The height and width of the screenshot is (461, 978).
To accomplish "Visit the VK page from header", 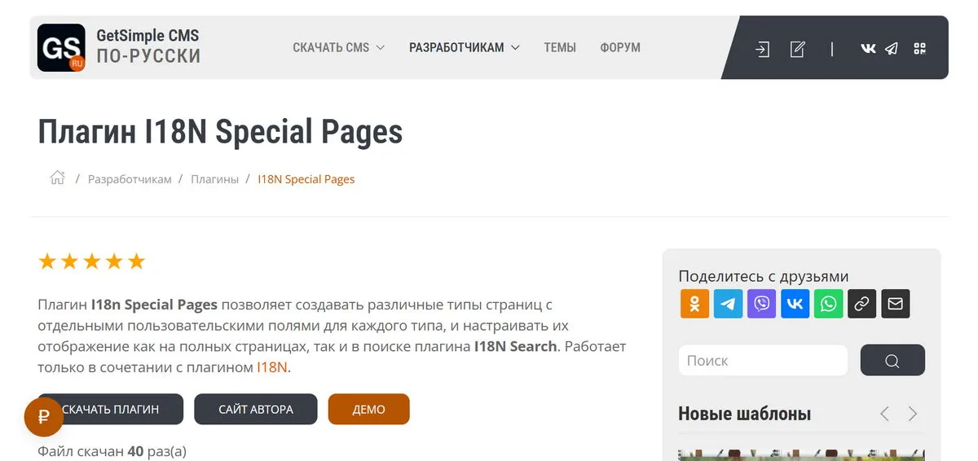I will coord(868,49).
